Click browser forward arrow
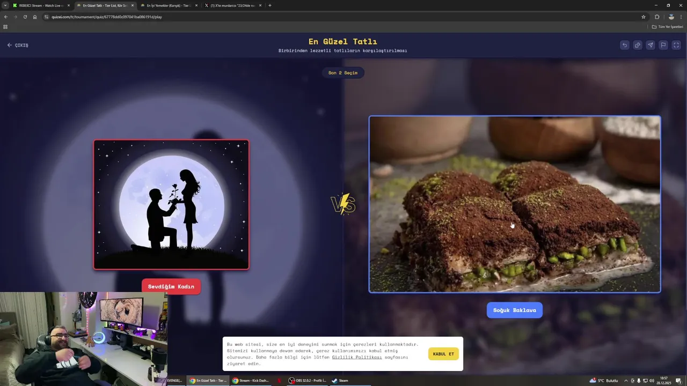 tap(16, 17)
